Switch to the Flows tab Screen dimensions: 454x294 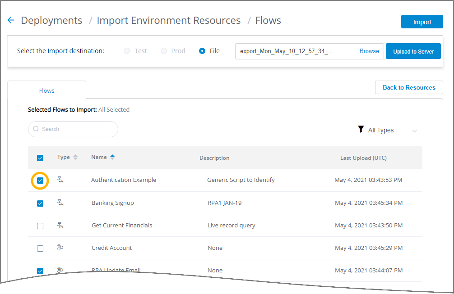[x=46, y=90]
